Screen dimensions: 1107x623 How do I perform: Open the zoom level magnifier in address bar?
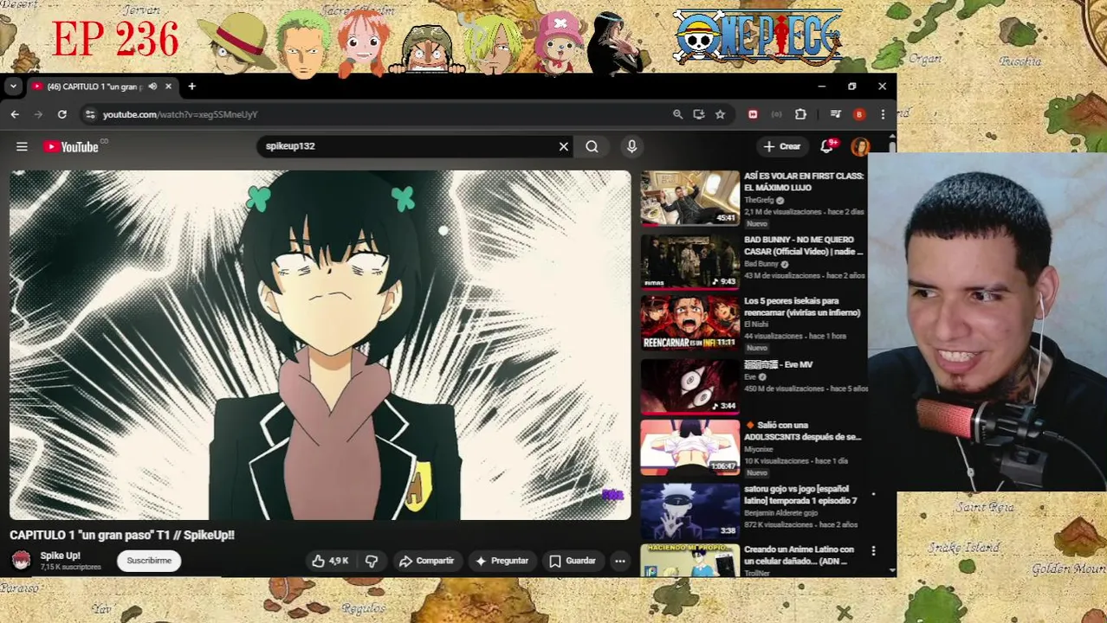[x=677, y=114]
